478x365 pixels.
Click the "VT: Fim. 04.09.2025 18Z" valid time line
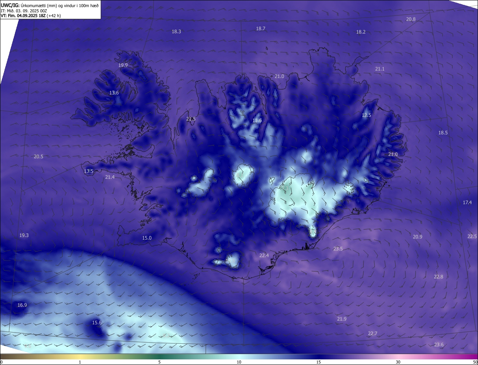[x=31, y=16]
